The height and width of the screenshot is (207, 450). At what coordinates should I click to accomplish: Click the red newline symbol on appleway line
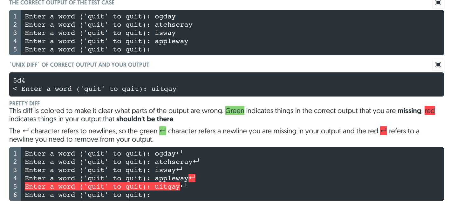192,178
